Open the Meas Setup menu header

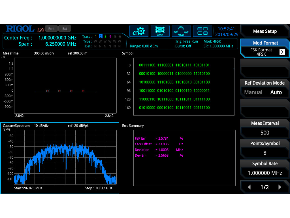click(265, 31)
